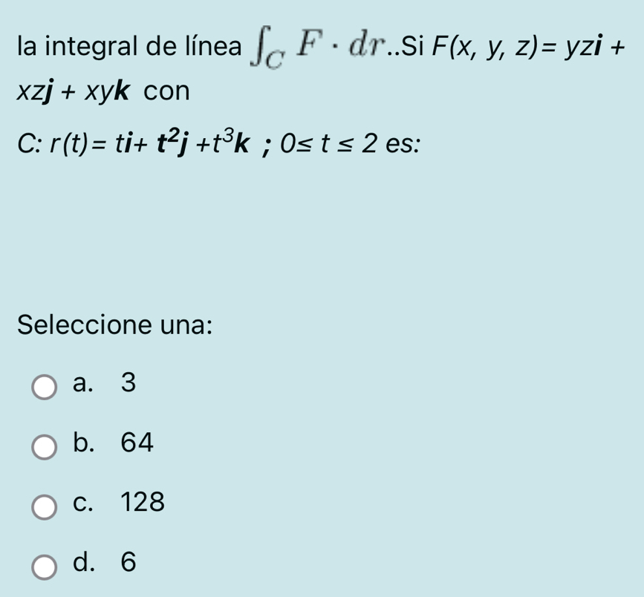Click the answer value "3"
644x597 pixels.
coord(128,383)
